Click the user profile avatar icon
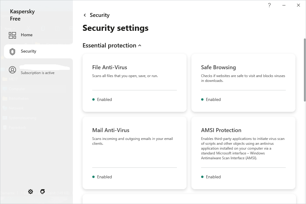Image resolution: width=306 pixels, height=204 pixels. pos(12,70)
